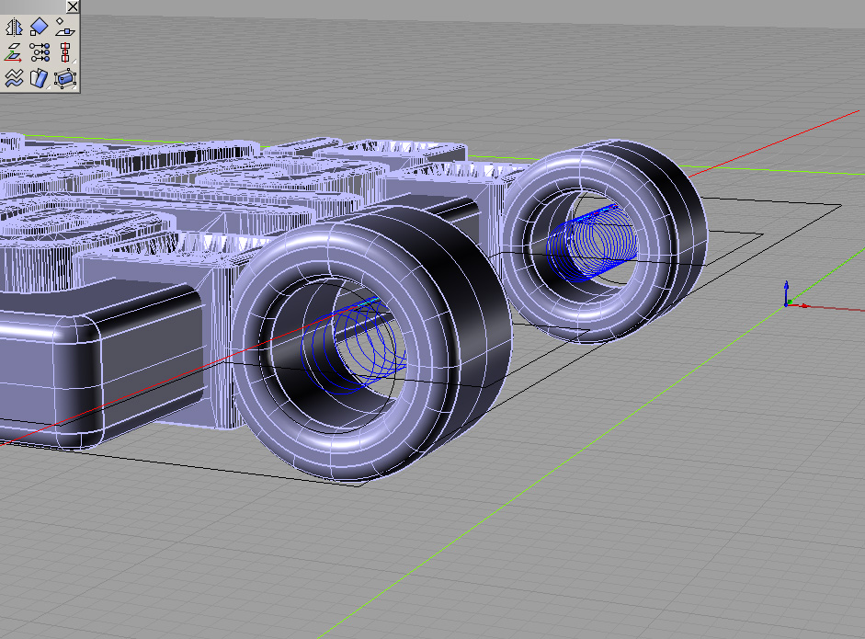Click the world axes icon in the viewport
Image resolution: width=865 pixels, height=639 pixels.
(x=789, y=297)
